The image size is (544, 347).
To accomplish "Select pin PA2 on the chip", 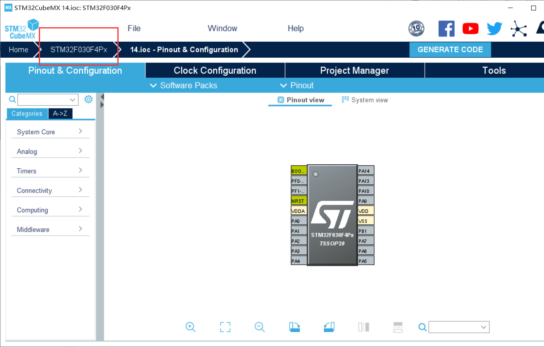I will click(299, 241).
